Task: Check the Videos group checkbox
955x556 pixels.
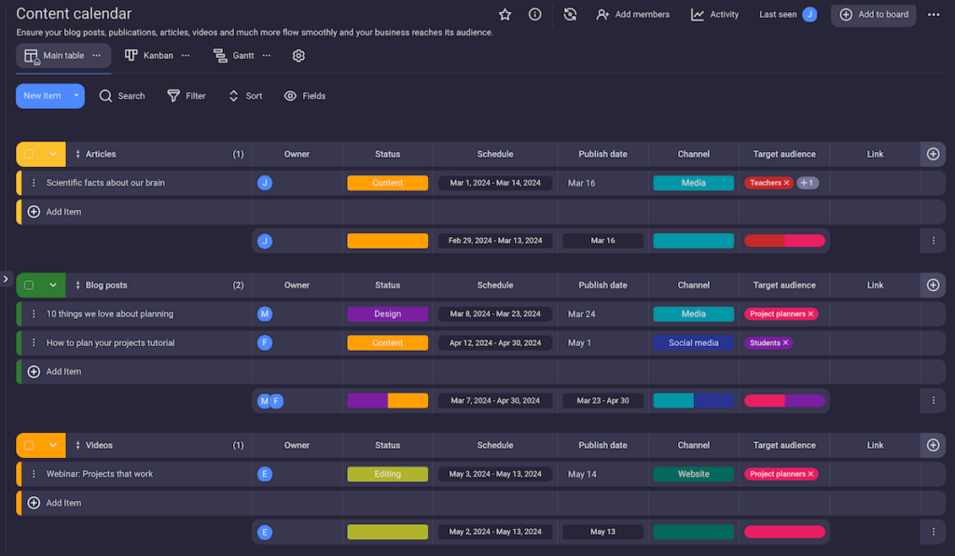Action: [x=29, y=445]
